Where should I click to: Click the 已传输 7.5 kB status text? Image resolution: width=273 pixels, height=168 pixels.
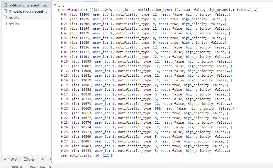click(34, 159)
